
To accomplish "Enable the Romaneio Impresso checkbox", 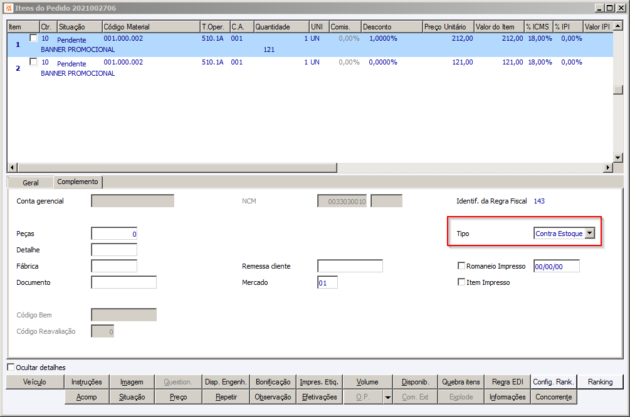I will point(461,265).
